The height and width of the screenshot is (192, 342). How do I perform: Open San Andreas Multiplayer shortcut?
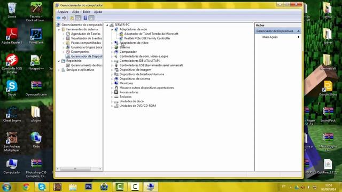[x=12, y=142]
